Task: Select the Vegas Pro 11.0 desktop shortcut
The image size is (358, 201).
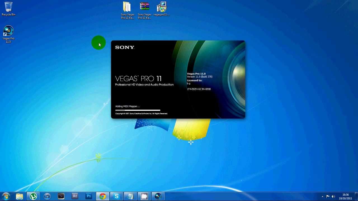Action: pyautogui.click(x=8, y=34)
